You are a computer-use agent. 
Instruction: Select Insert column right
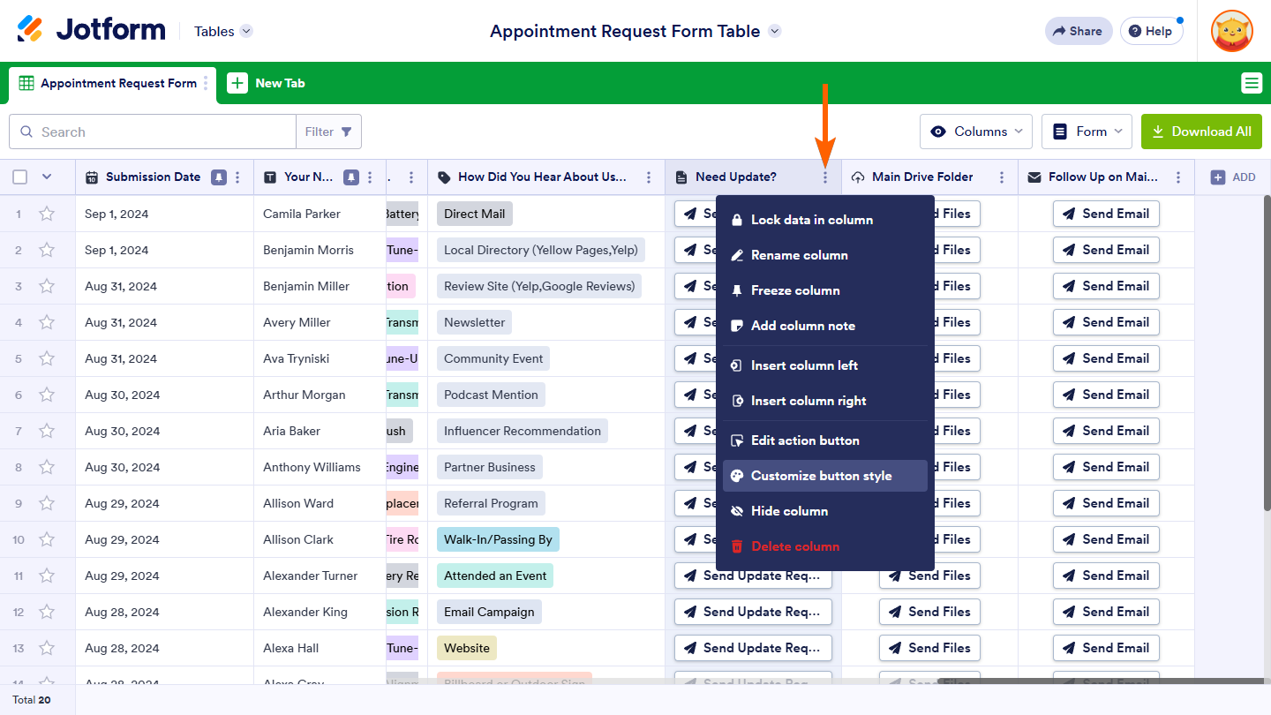[825, 401]
